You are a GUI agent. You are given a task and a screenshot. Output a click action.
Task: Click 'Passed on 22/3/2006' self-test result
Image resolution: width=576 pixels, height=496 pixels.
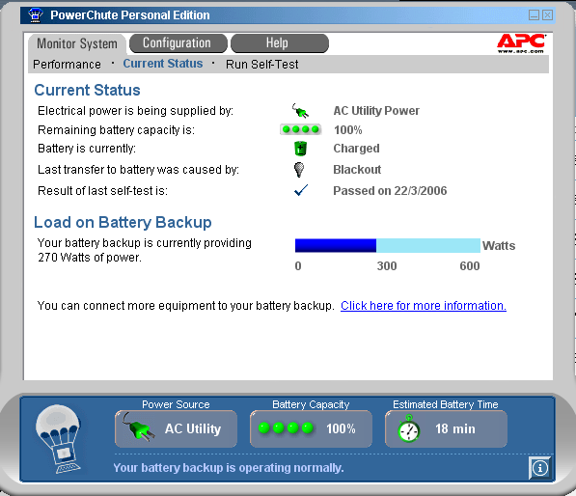(x=390, y=191)
